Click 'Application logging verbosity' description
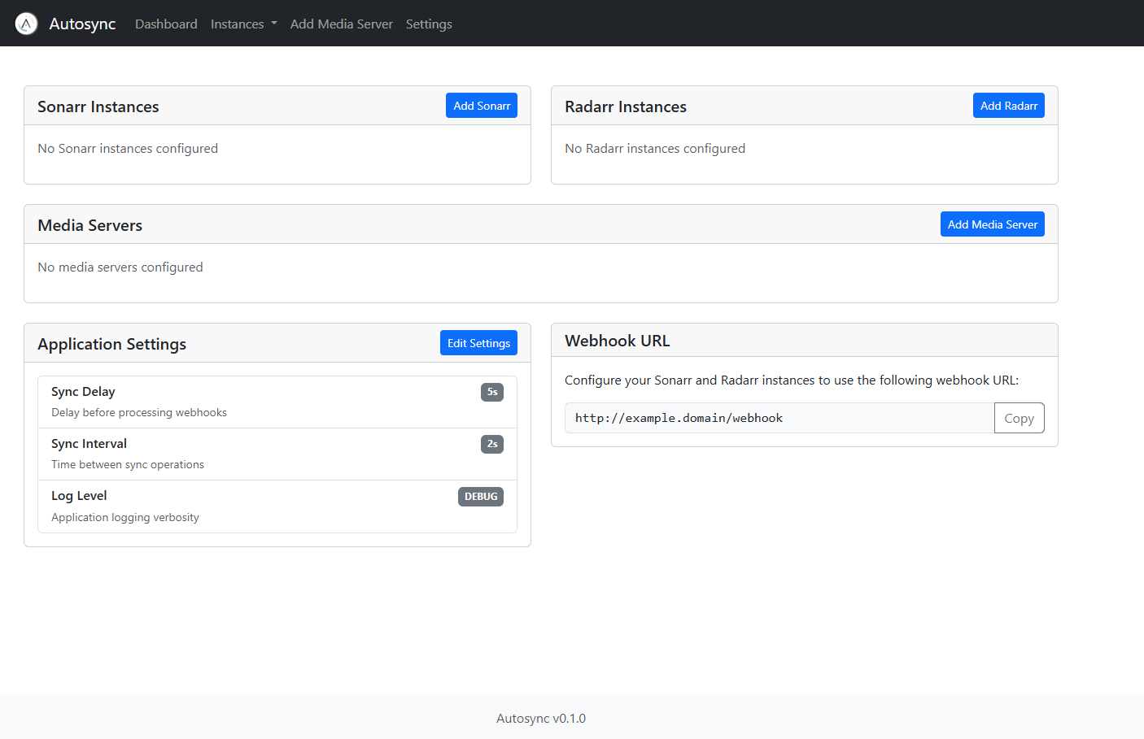1144x739 pixels. point(125,517)
